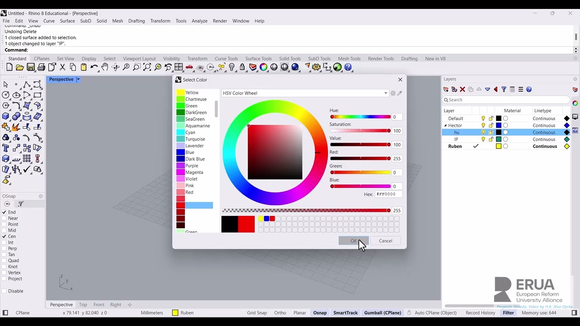Click the New Layer icon in Layers panel
The width and height of the screenshot is (580, 326).
[446, 90]
